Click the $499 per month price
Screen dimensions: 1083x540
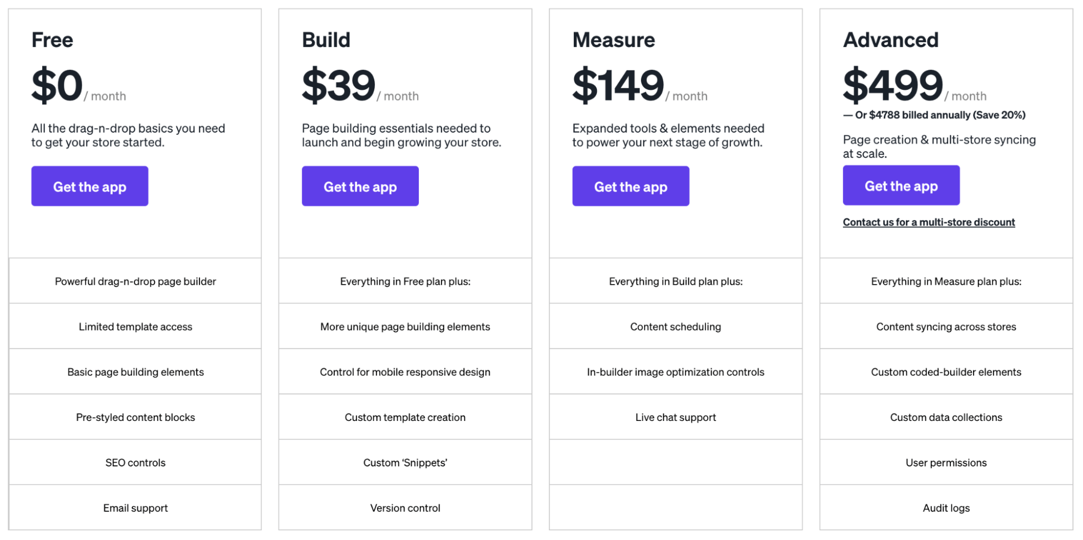[915, 85]
